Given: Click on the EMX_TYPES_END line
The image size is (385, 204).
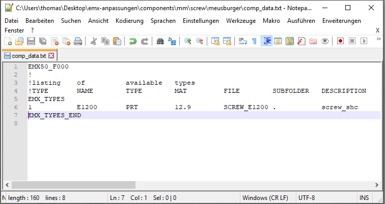Looking at the screenshot, I should coord(54,115).
